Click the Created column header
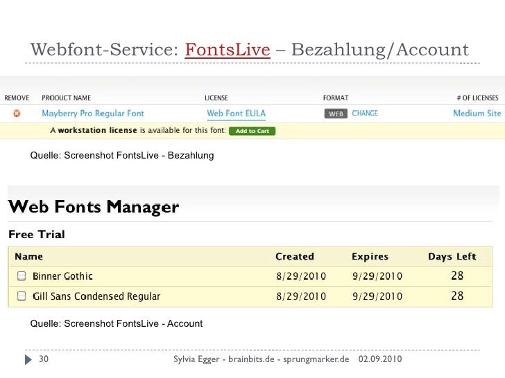 [295, 256]
